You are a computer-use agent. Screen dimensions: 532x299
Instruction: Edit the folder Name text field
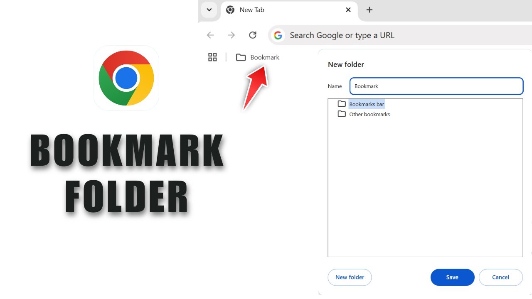coord(436,86)
